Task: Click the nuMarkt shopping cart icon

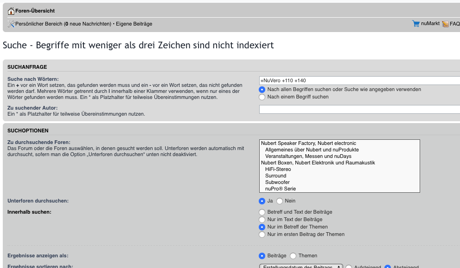Action: pyautogui.click(x=416, y=24)
